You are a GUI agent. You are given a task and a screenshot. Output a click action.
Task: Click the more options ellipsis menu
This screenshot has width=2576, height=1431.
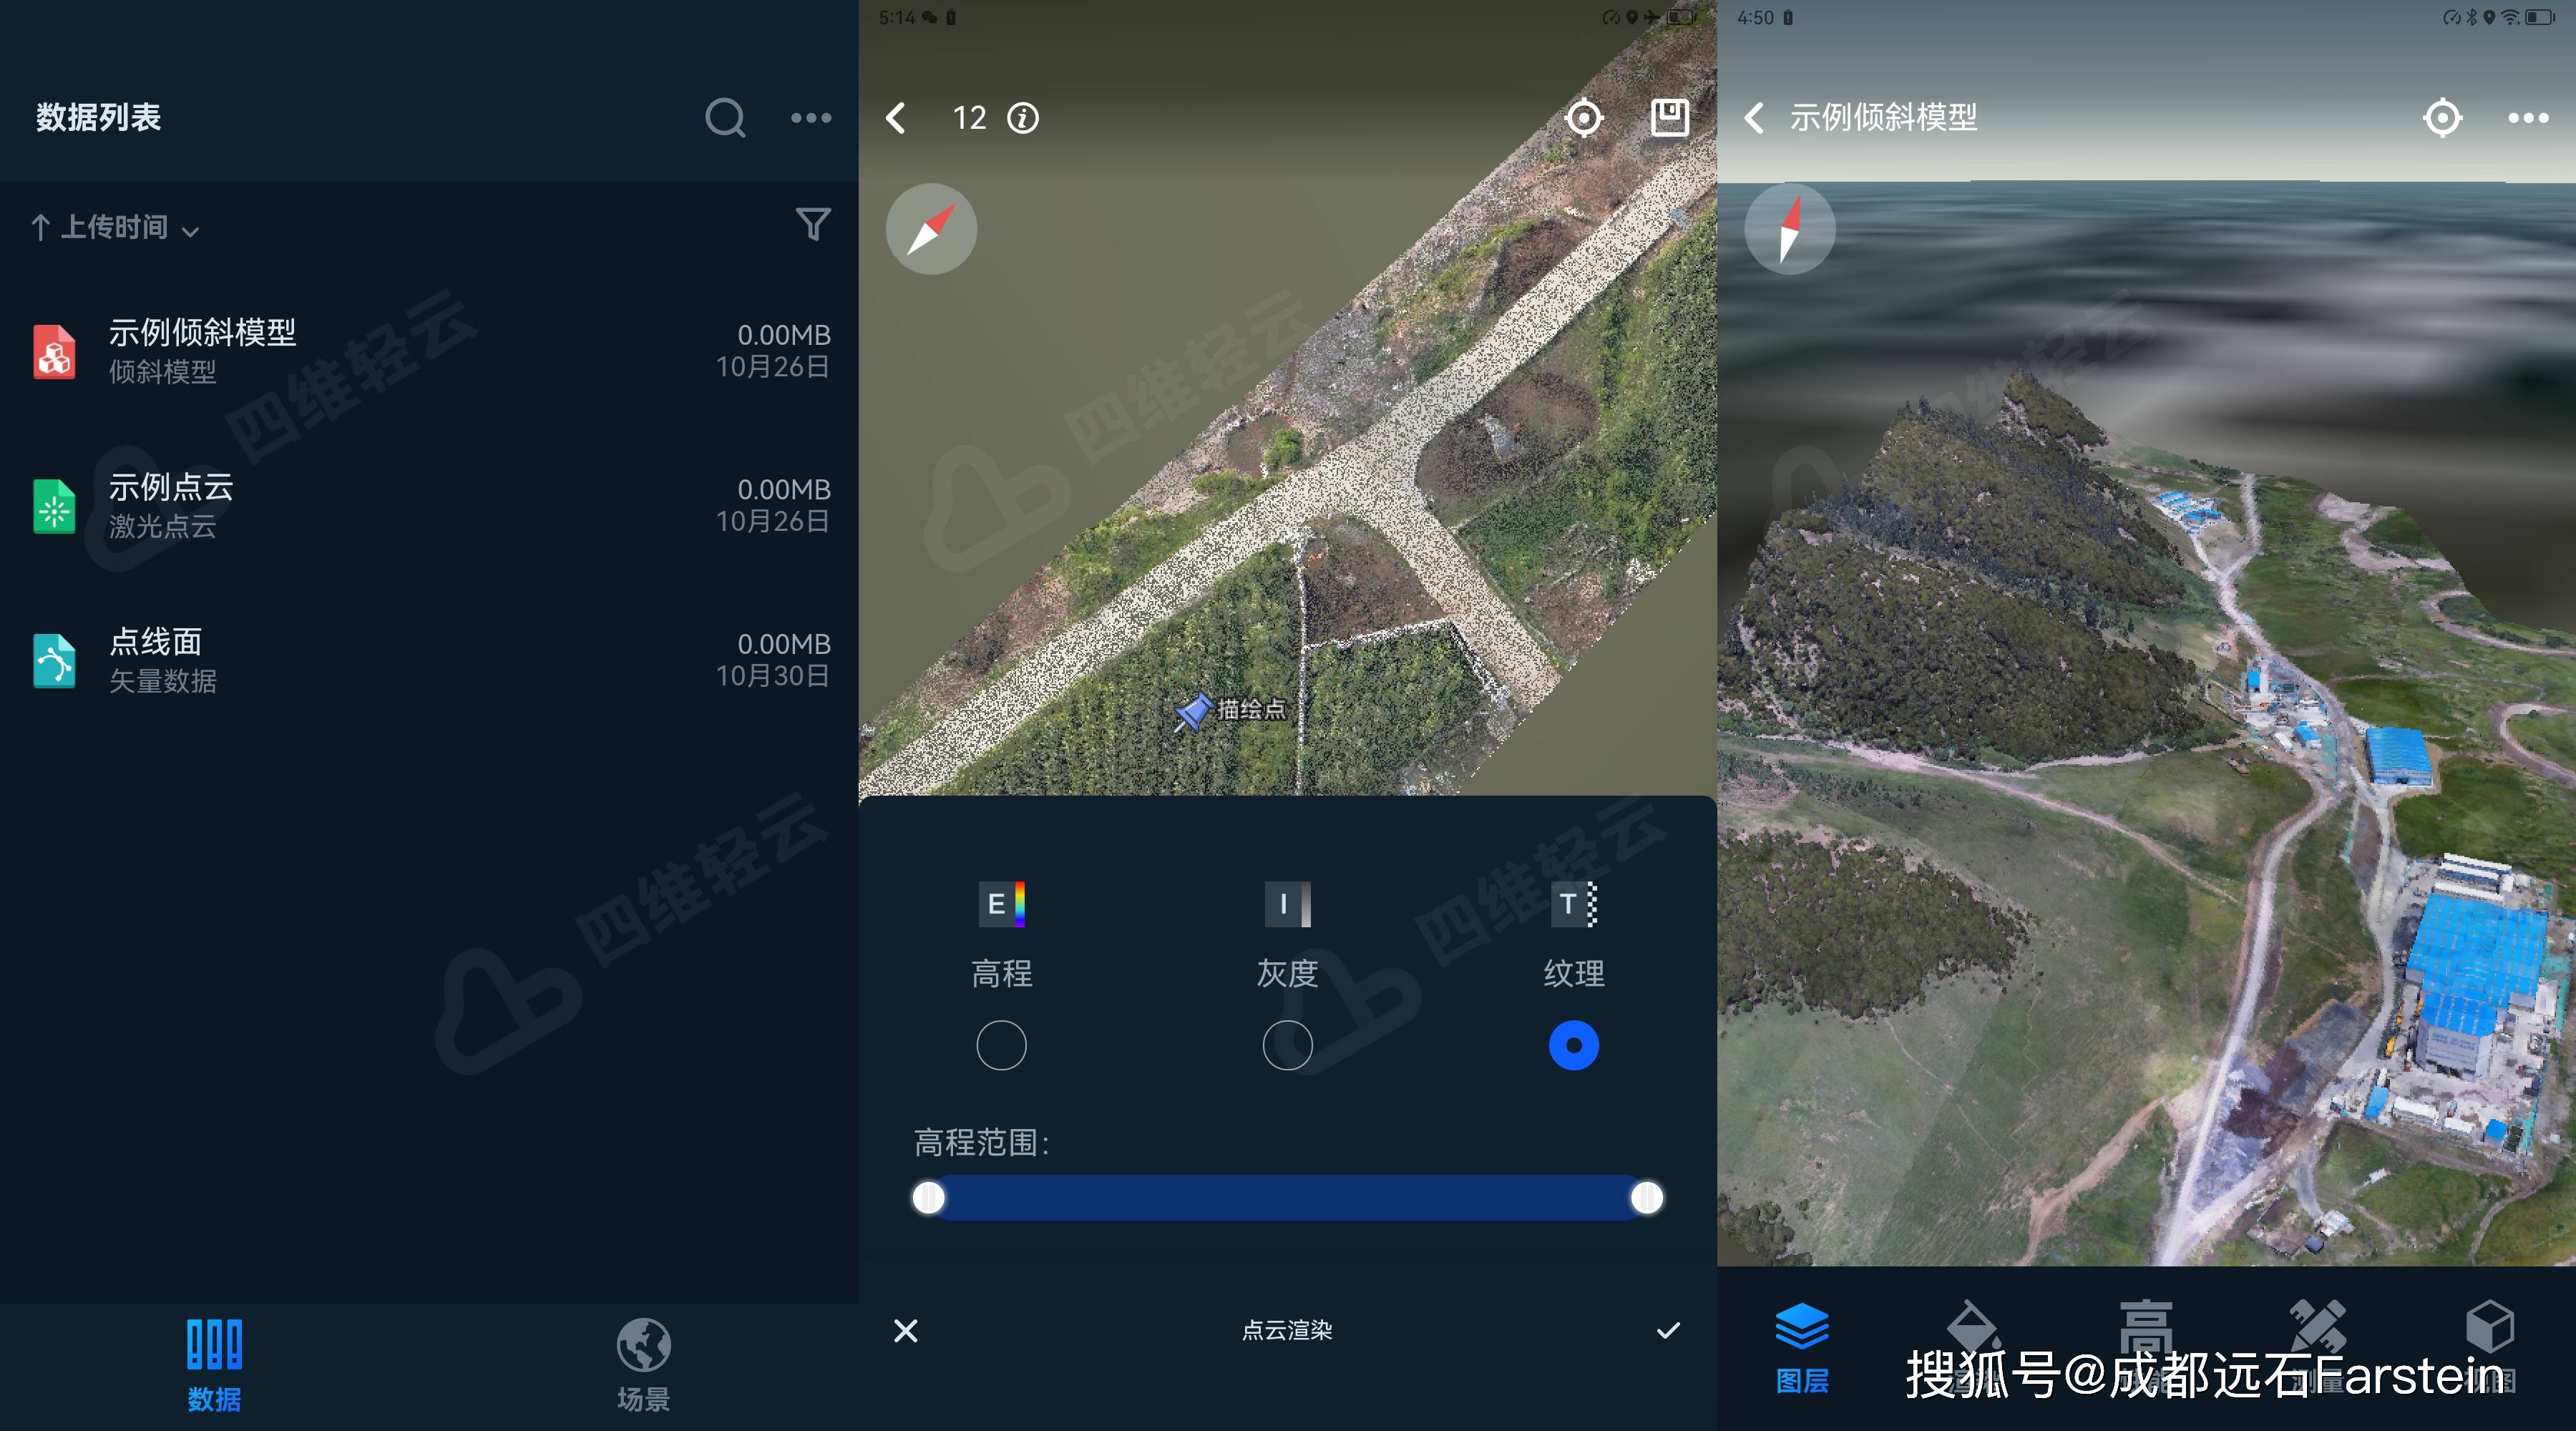(x=812, y=118)
